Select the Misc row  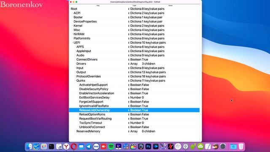point(134,30)
